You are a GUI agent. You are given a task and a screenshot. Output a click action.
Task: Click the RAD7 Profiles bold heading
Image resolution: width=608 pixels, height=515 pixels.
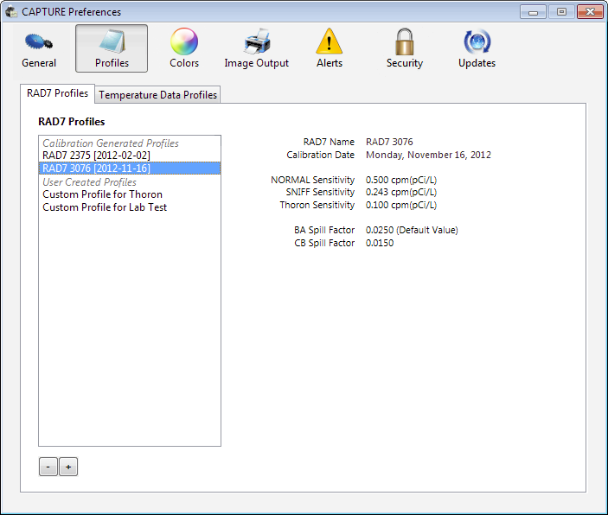[x=71, y=122]
